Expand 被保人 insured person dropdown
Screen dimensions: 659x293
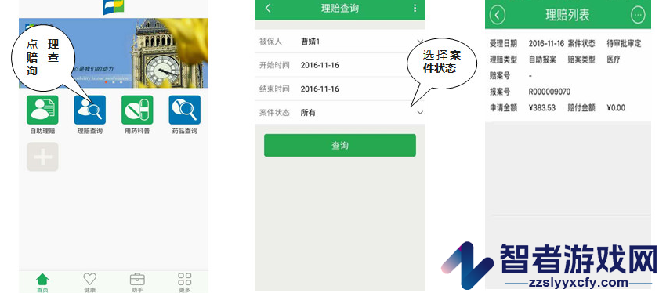pyautogui.click(x=420, y=42)
